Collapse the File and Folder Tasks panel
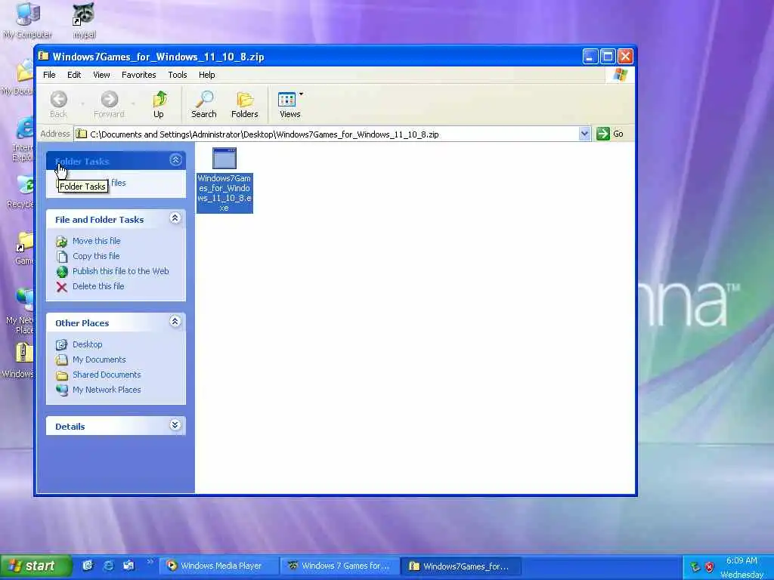Screen dimensions: 774x580 (x=175, y=218)
